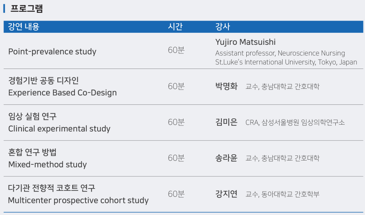Click speaker name 박명화

tap(226, 86)
